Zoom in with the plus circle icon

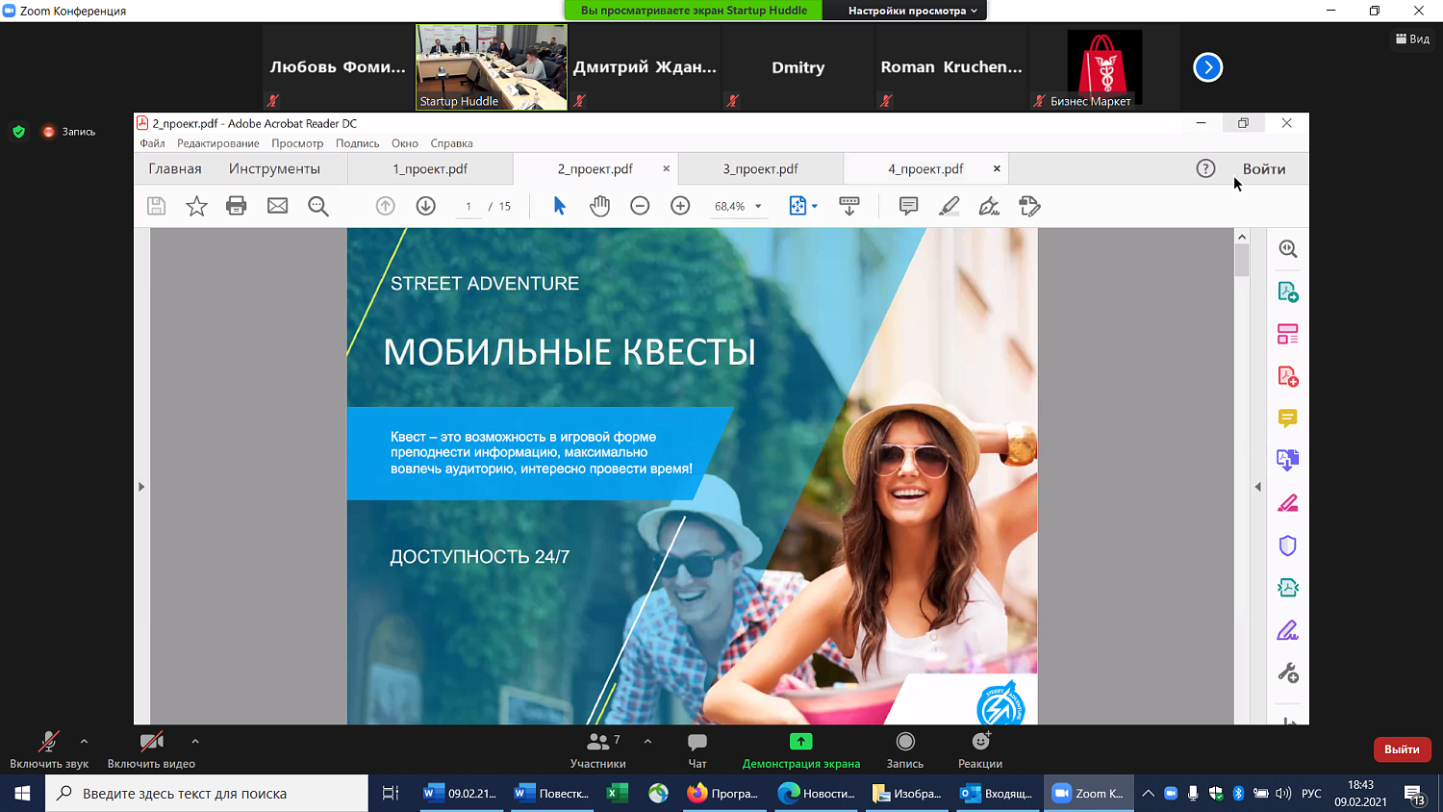pos(680,206)
